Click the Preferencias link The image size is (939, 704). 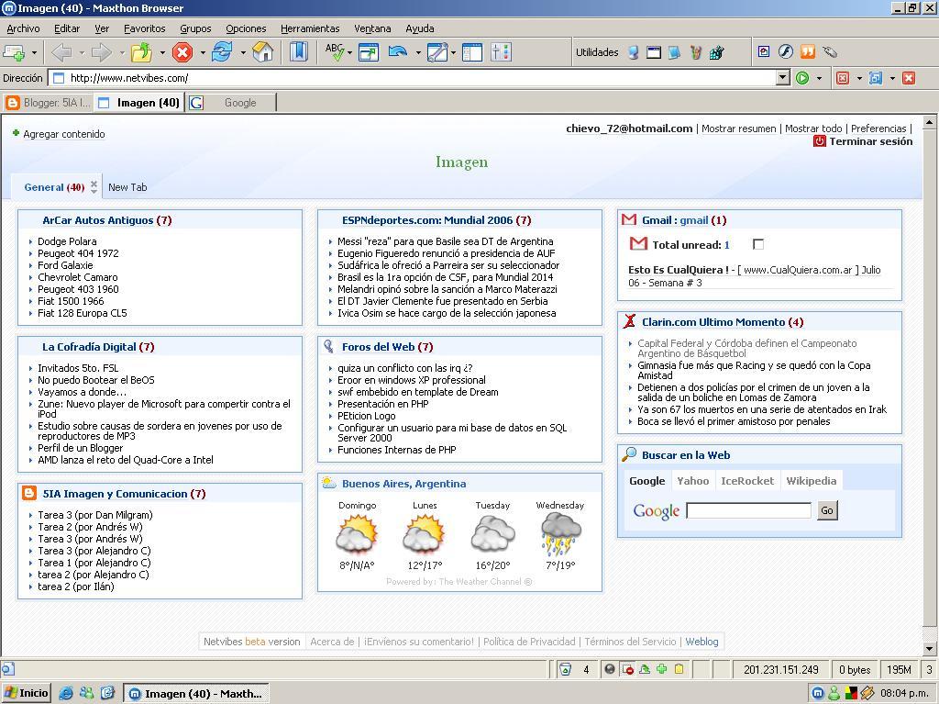(878, 129)
